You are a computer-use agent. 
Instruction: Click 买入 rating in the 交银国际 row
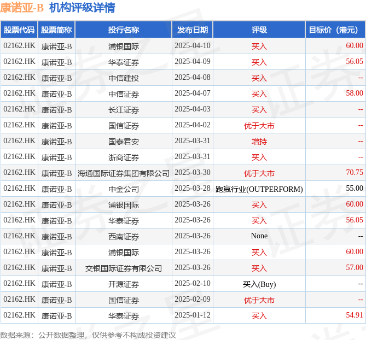259,268
